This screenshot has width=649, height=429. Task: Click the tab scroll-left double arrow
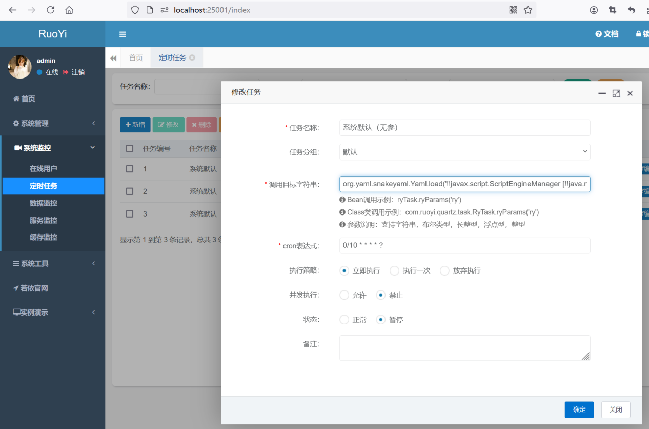[x=113, y=58]
